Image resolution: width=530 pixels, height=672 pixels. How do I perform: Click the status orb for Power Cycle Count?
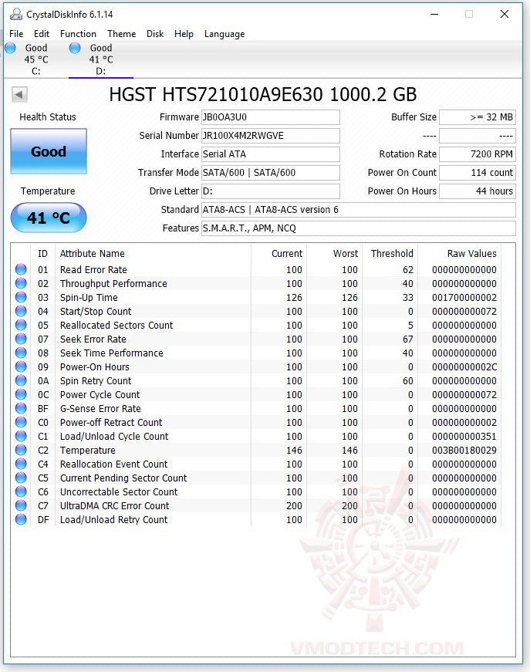point(21,394)
